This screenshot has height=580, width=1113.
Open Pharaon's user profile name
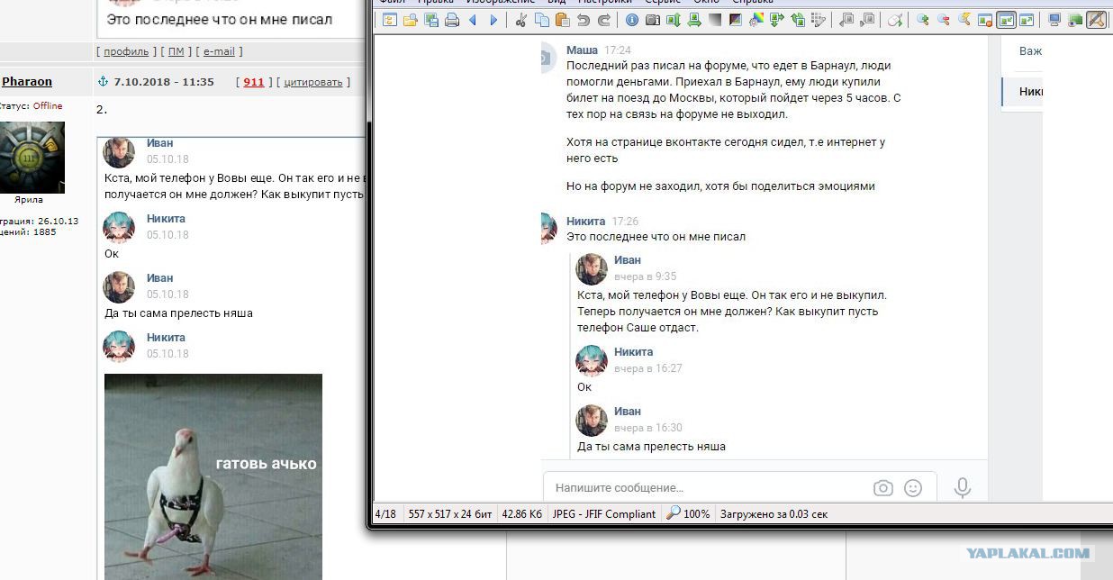tap(27, 81)
